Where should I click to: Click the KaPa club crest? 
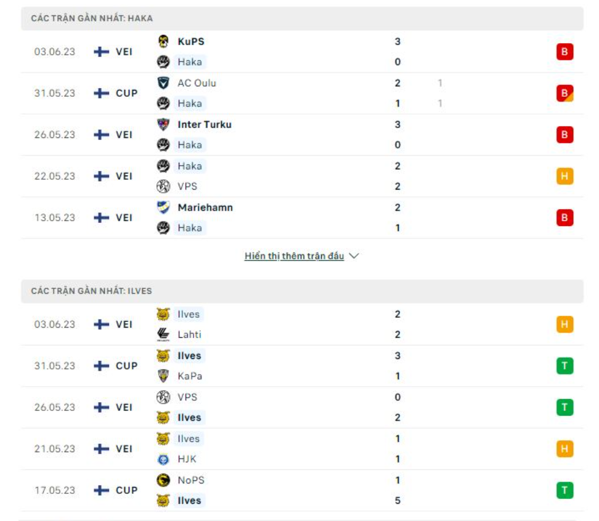pos(163,376)
